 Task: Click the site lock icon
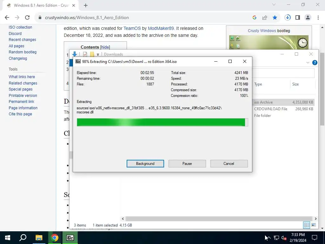pyautogui.click(x=40, y=18)
